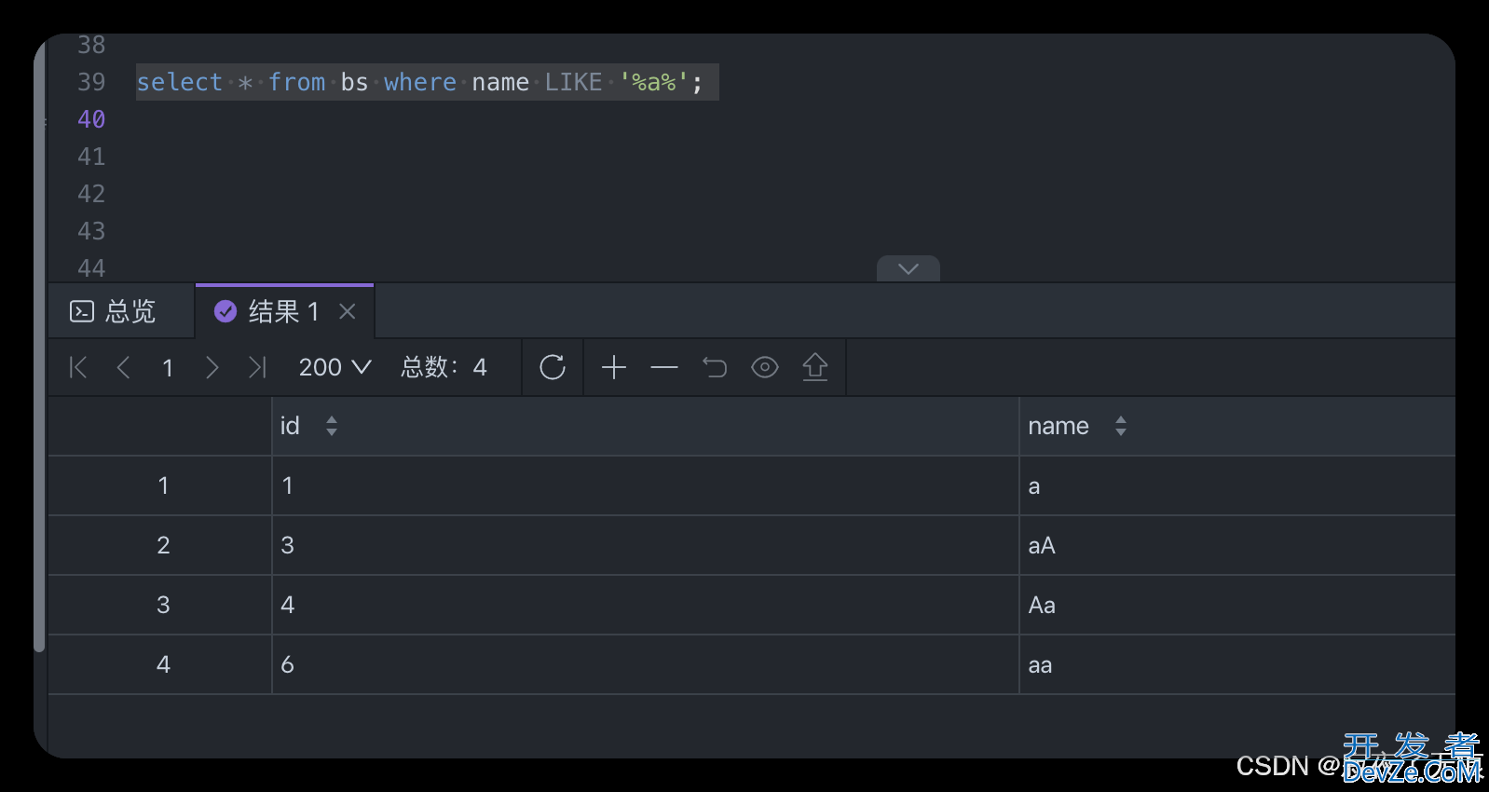Delete row with the minus icon

click(x=664, y=367)
